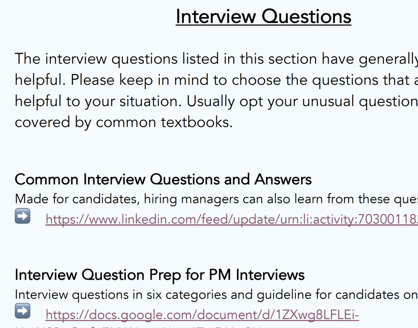Screen dimensions: 418x328
Task: Click the "Interview Question Prep for PM Interviews" heading
Action: coord(160,275)
